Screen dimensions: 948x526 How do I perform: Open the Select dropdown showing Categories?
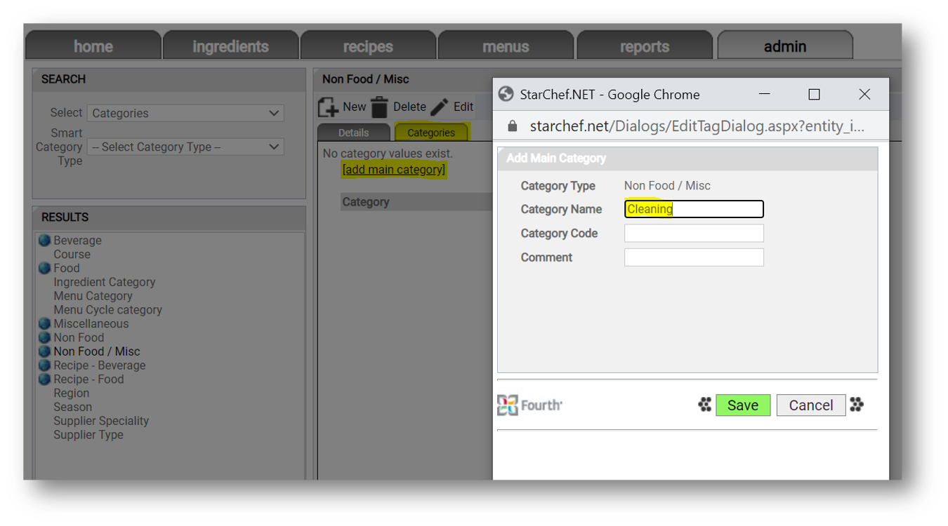coord(185,113)
